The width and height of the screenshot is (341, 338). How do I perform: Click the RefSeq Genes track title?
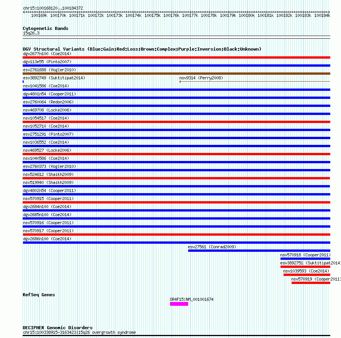point(39,295)
